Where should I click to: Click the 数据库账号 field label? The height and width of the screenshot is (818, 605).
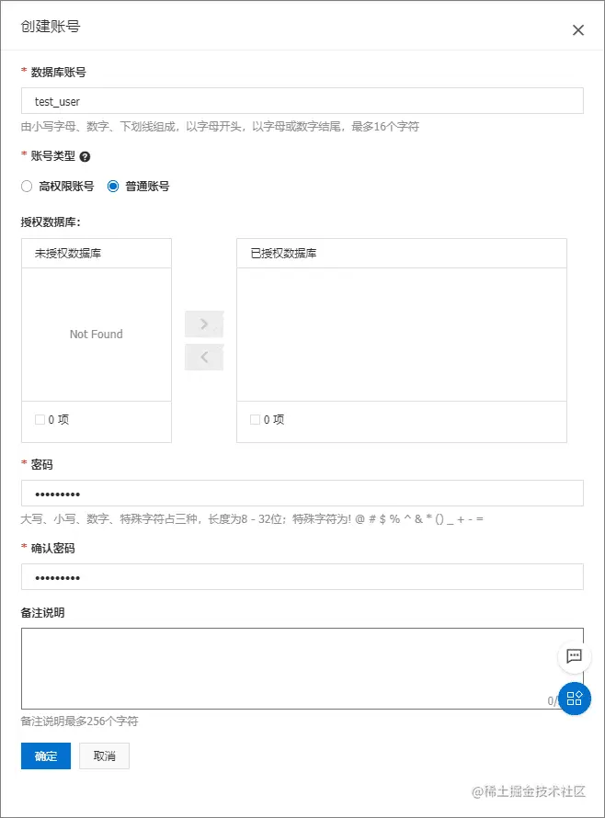tap(59, 73)
